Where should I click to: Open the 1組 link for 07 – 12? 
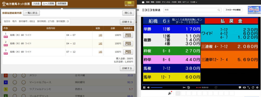[100, 52]
